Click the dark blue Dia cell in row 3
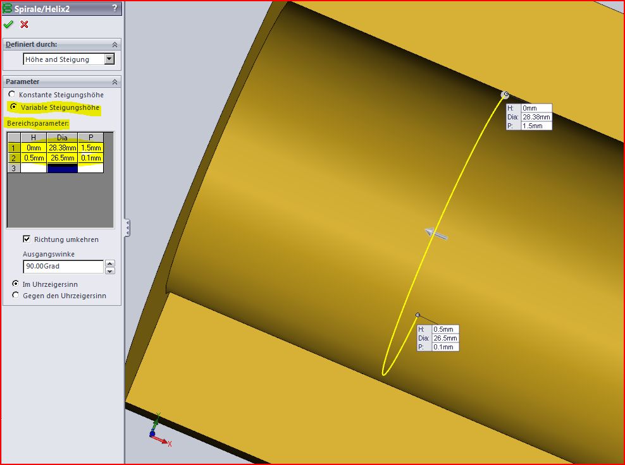 [62, 168]
